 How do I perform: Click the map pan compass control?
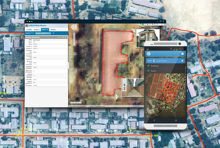click(x=74, y=27)
